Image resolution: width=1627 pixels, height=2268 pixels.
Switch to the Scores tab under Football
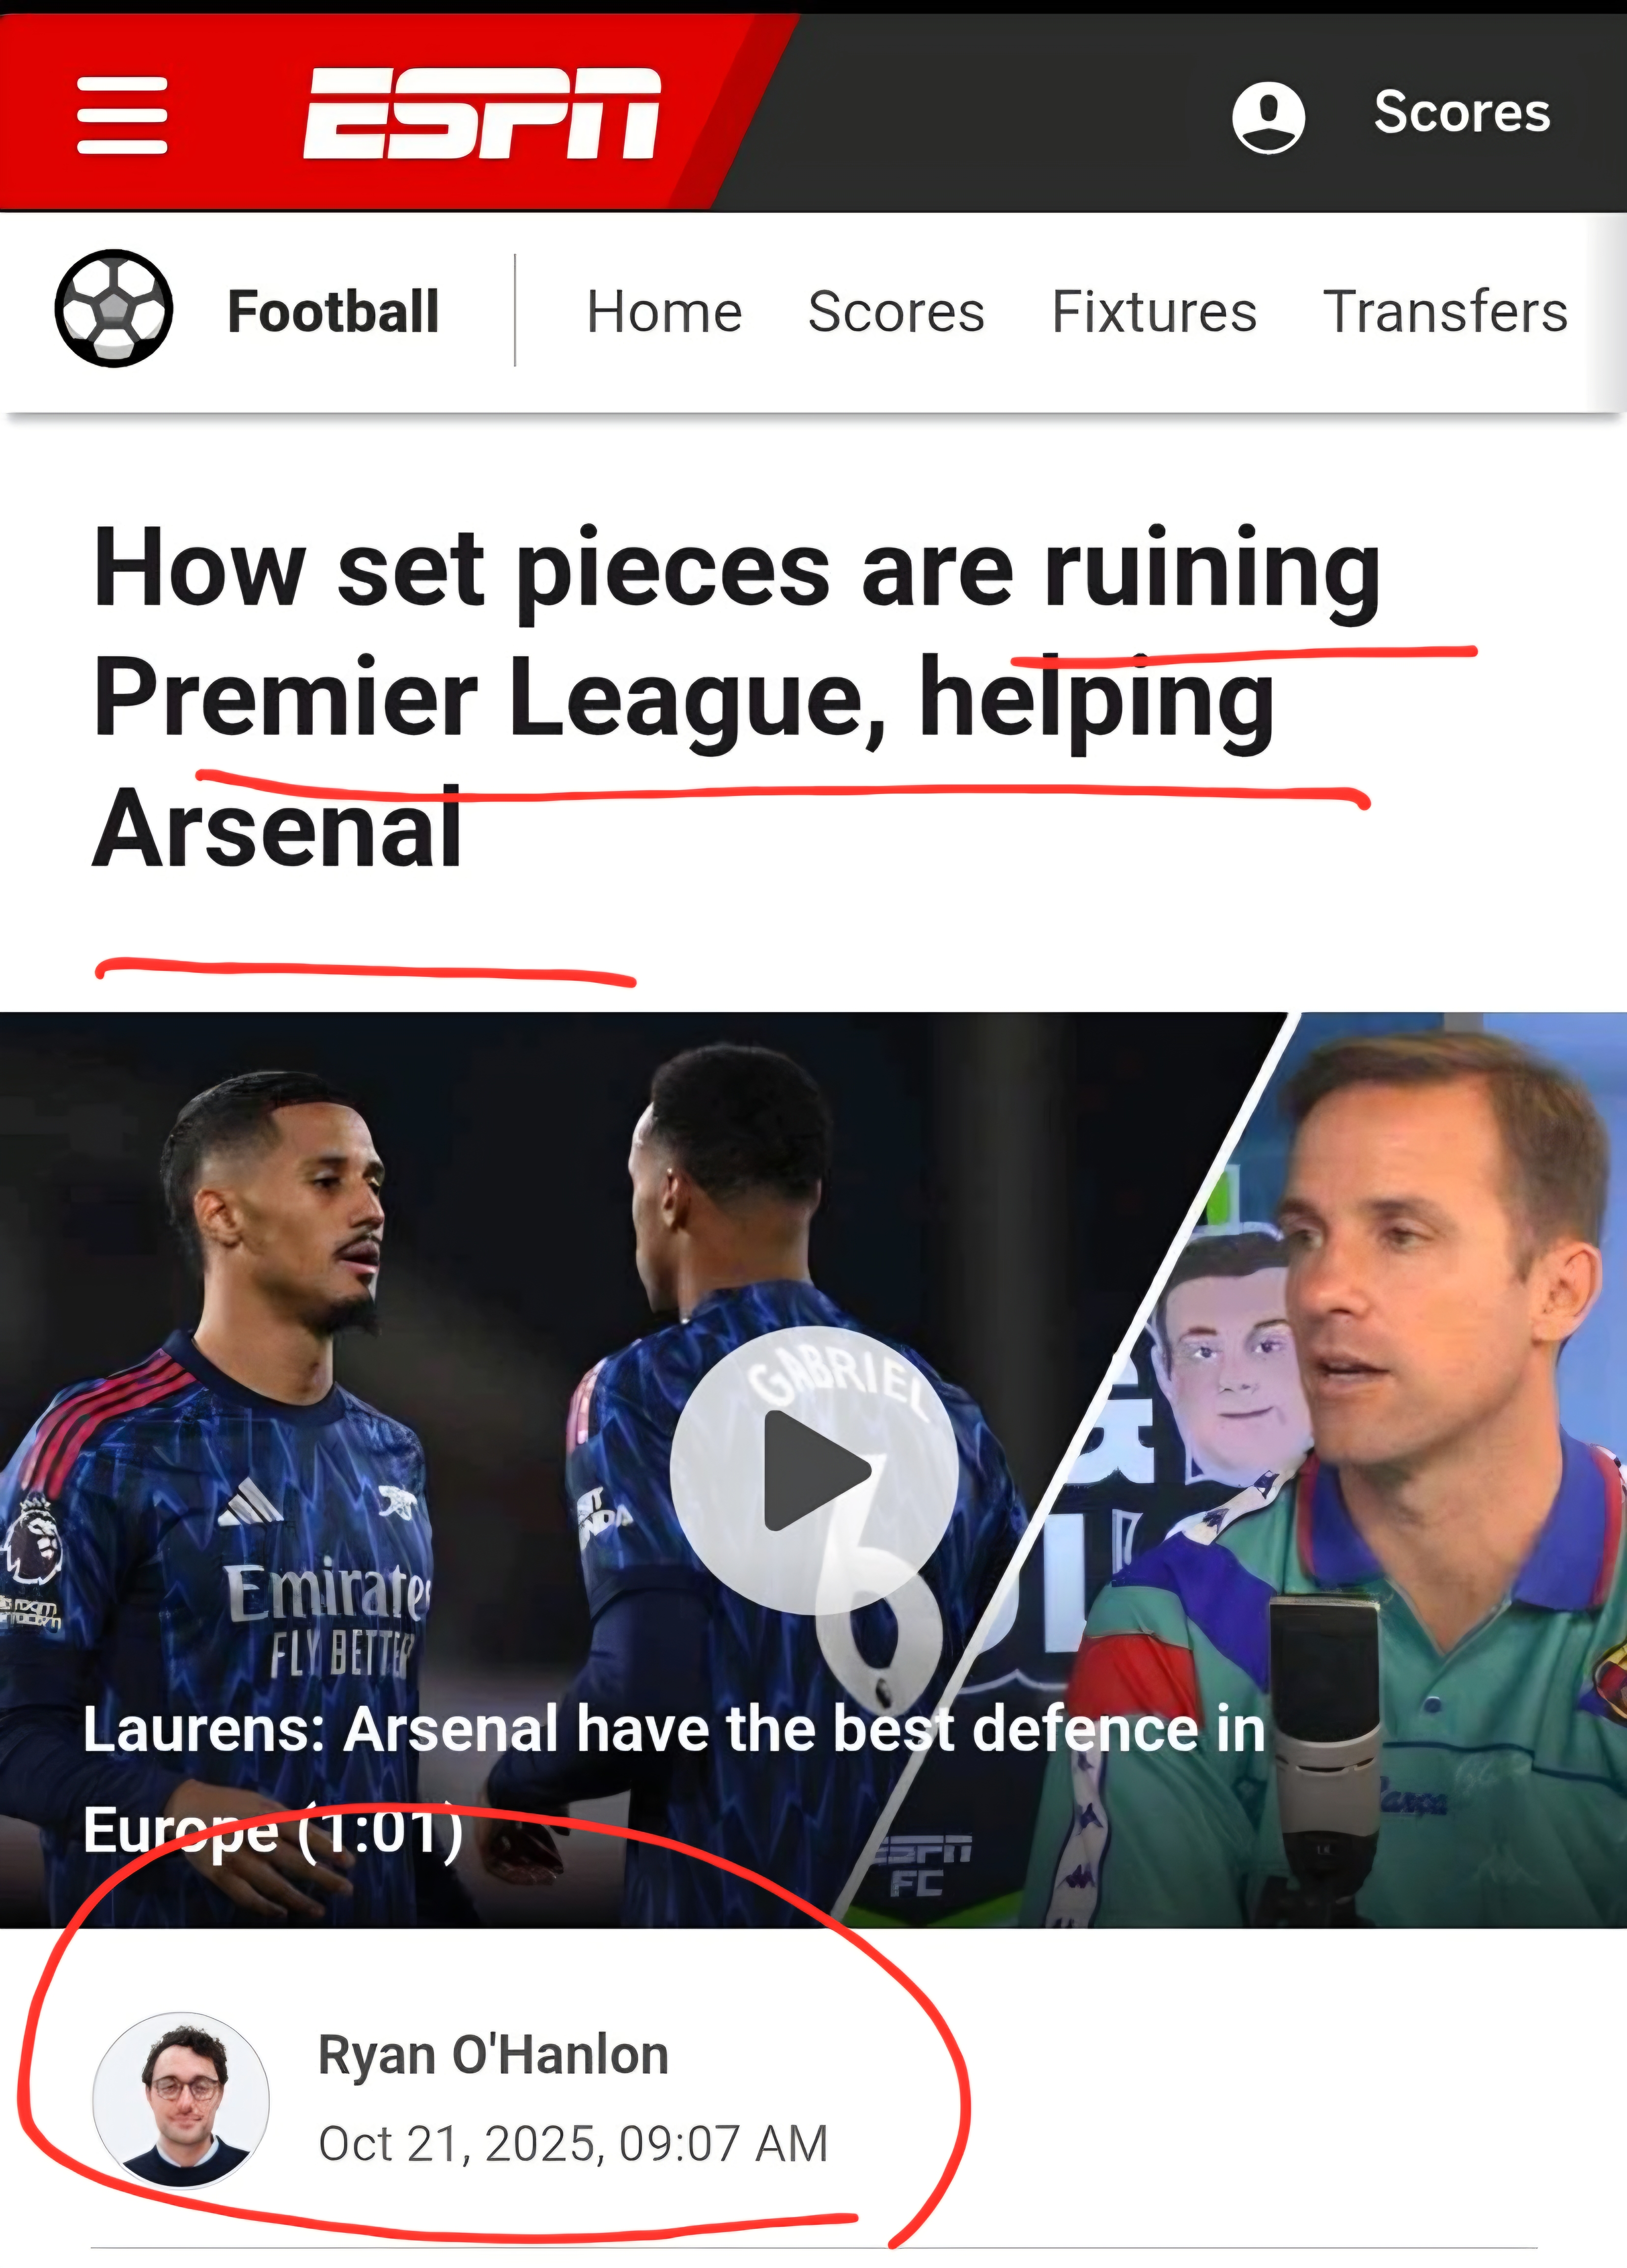tap(896, 312)
